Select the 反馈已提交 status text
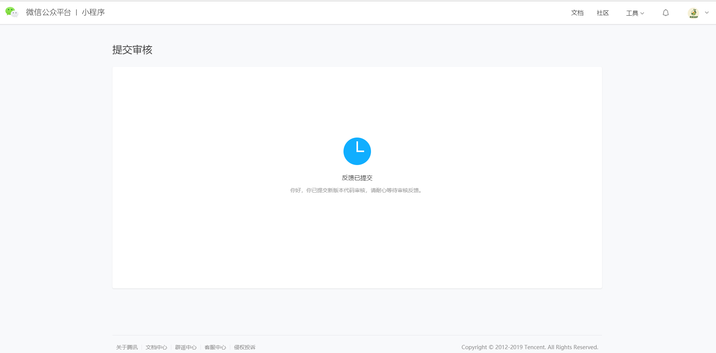 (x=357, y=178)
